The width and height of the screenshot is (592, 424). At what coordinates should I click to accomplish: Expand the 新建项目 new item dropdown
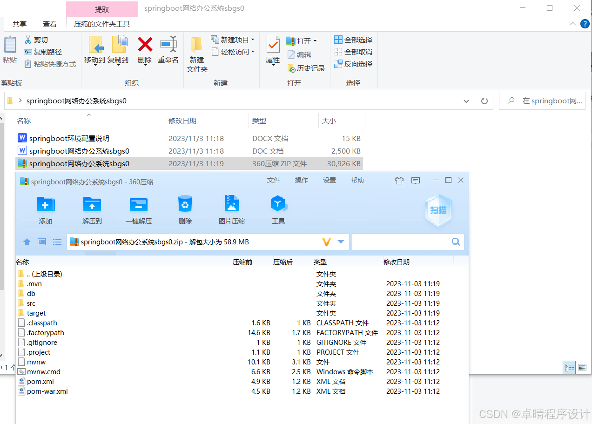tap(253, 40)
